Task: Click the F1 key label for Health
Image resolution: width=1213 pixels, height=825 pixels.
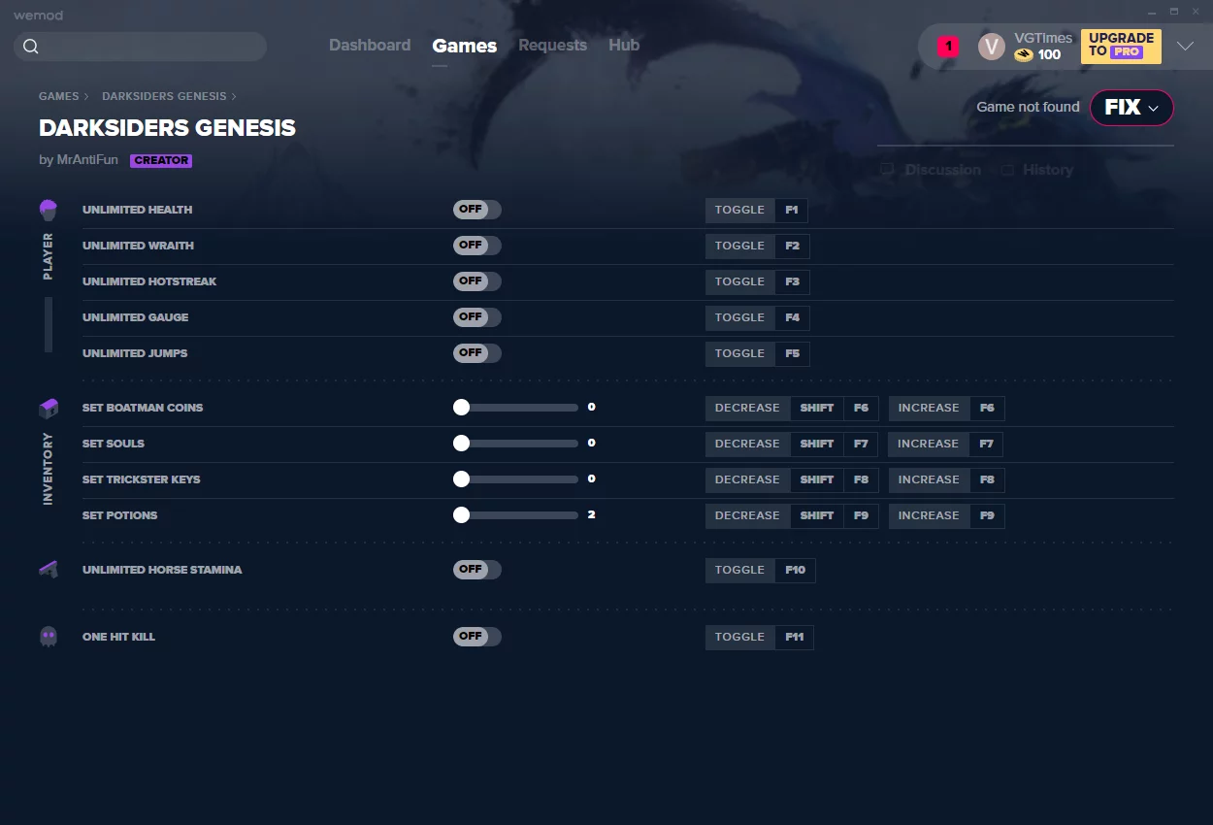Action: [792, 210]
